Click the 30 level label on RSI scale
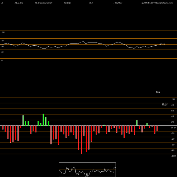The image size is (177, 177). pyautogui.click(x=2, y=52)
